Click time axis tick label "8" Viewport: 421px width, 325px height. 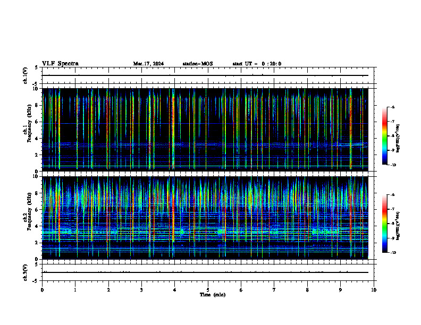pyautogui.click(x=307, y=290)
